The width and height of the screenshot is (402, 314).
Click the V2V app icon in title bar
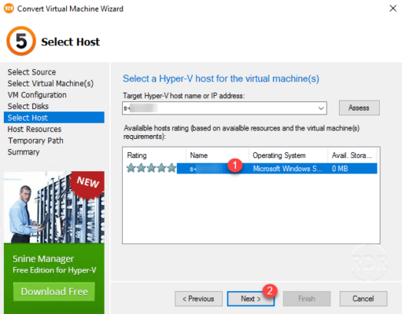[x=9, y=9]
